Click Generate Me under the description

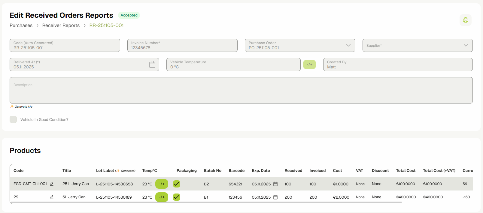23,107
